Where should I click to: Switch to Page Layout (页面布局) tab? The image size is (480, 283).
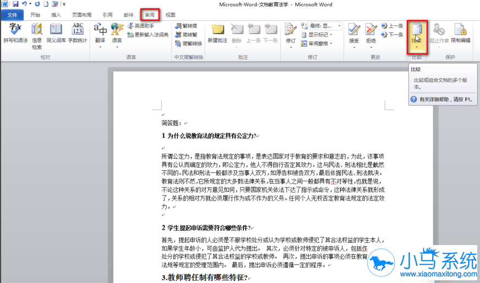[82, 15]
